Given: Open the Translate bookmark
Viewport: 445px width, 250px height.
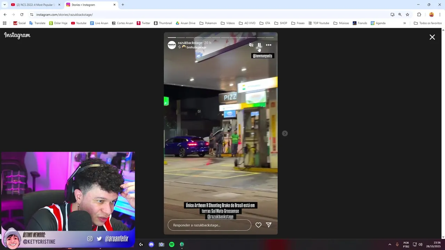Looking at the screenshot, I should click(37, 23).
